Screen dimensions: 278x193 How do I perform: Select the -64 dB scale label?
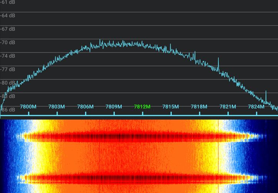point(8,15)
